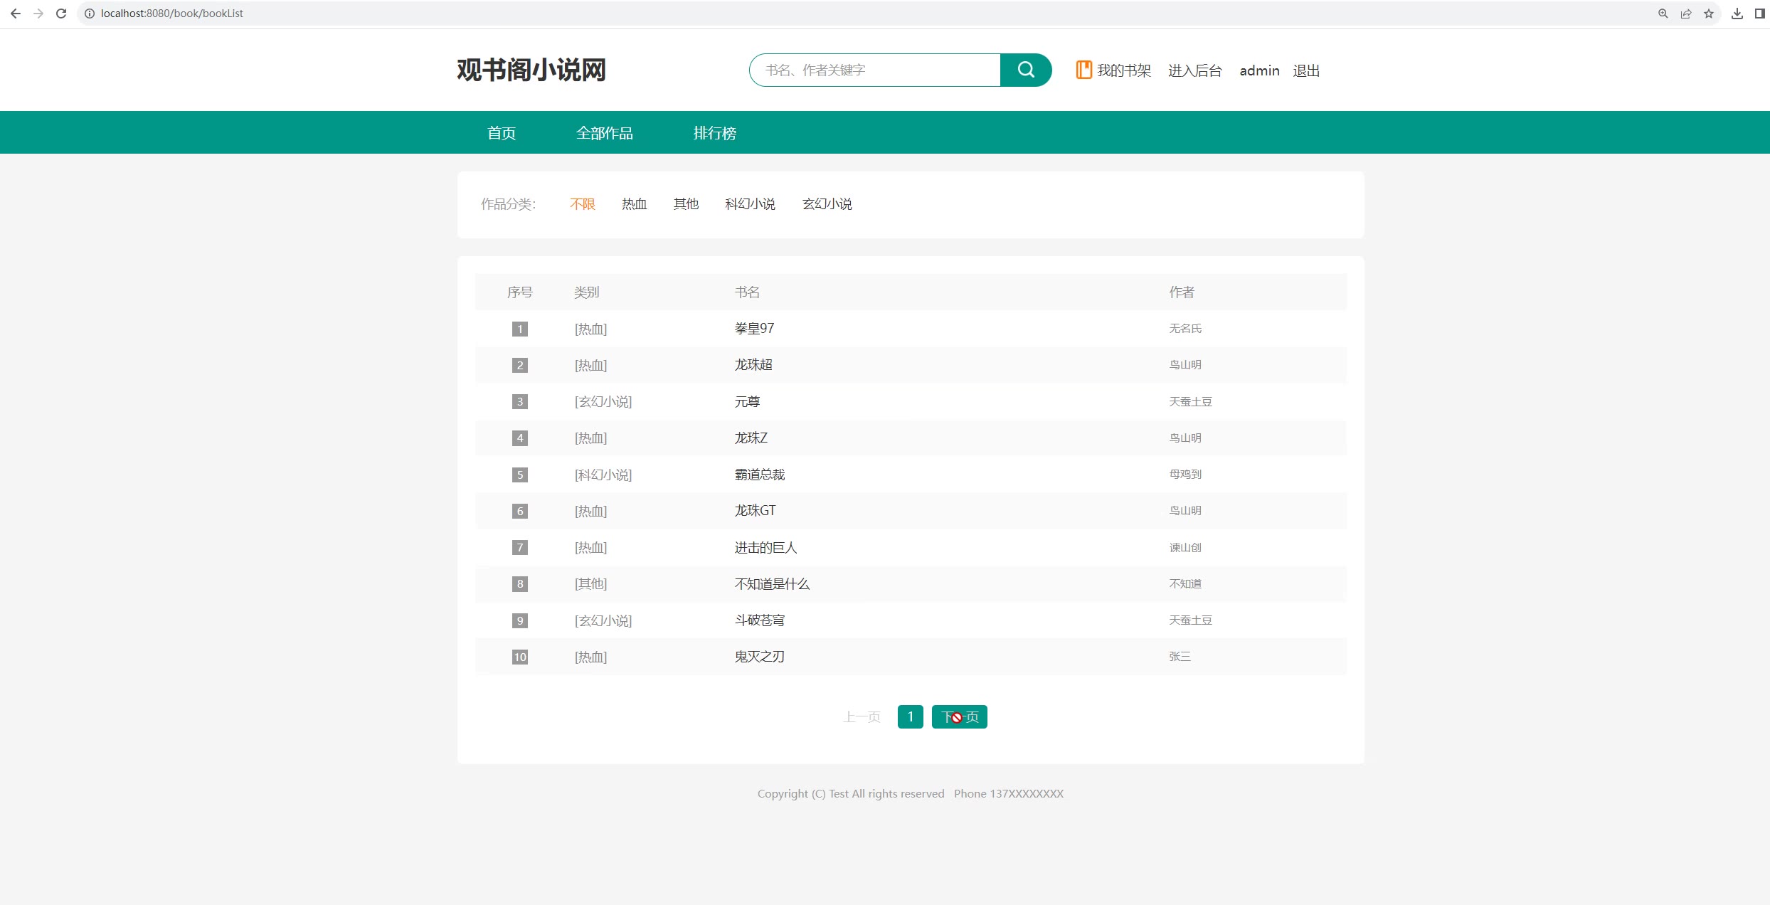Viewport: 1770px width, 905px height.
Task: Select the 不限 category filter
Action: 582,204
